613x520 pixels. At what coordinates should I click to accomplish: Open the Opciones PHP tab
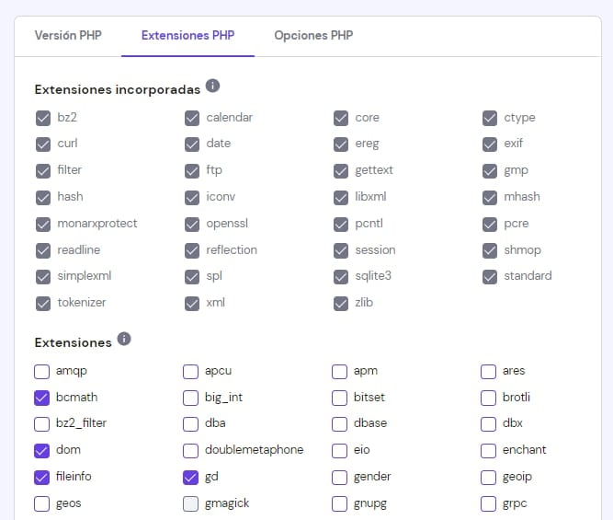313,36
